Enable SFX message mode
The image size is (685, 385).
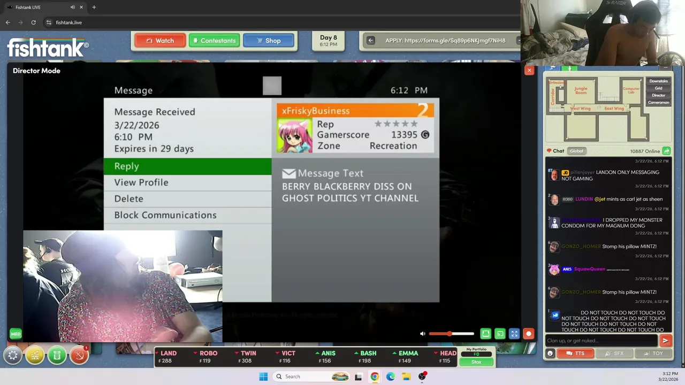tap(614, 353)
